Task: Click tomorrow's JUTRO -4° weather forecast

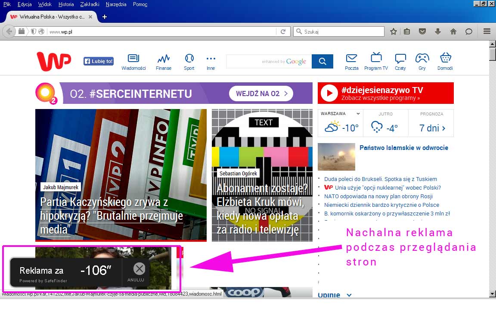Action: (x=385, y=123)
